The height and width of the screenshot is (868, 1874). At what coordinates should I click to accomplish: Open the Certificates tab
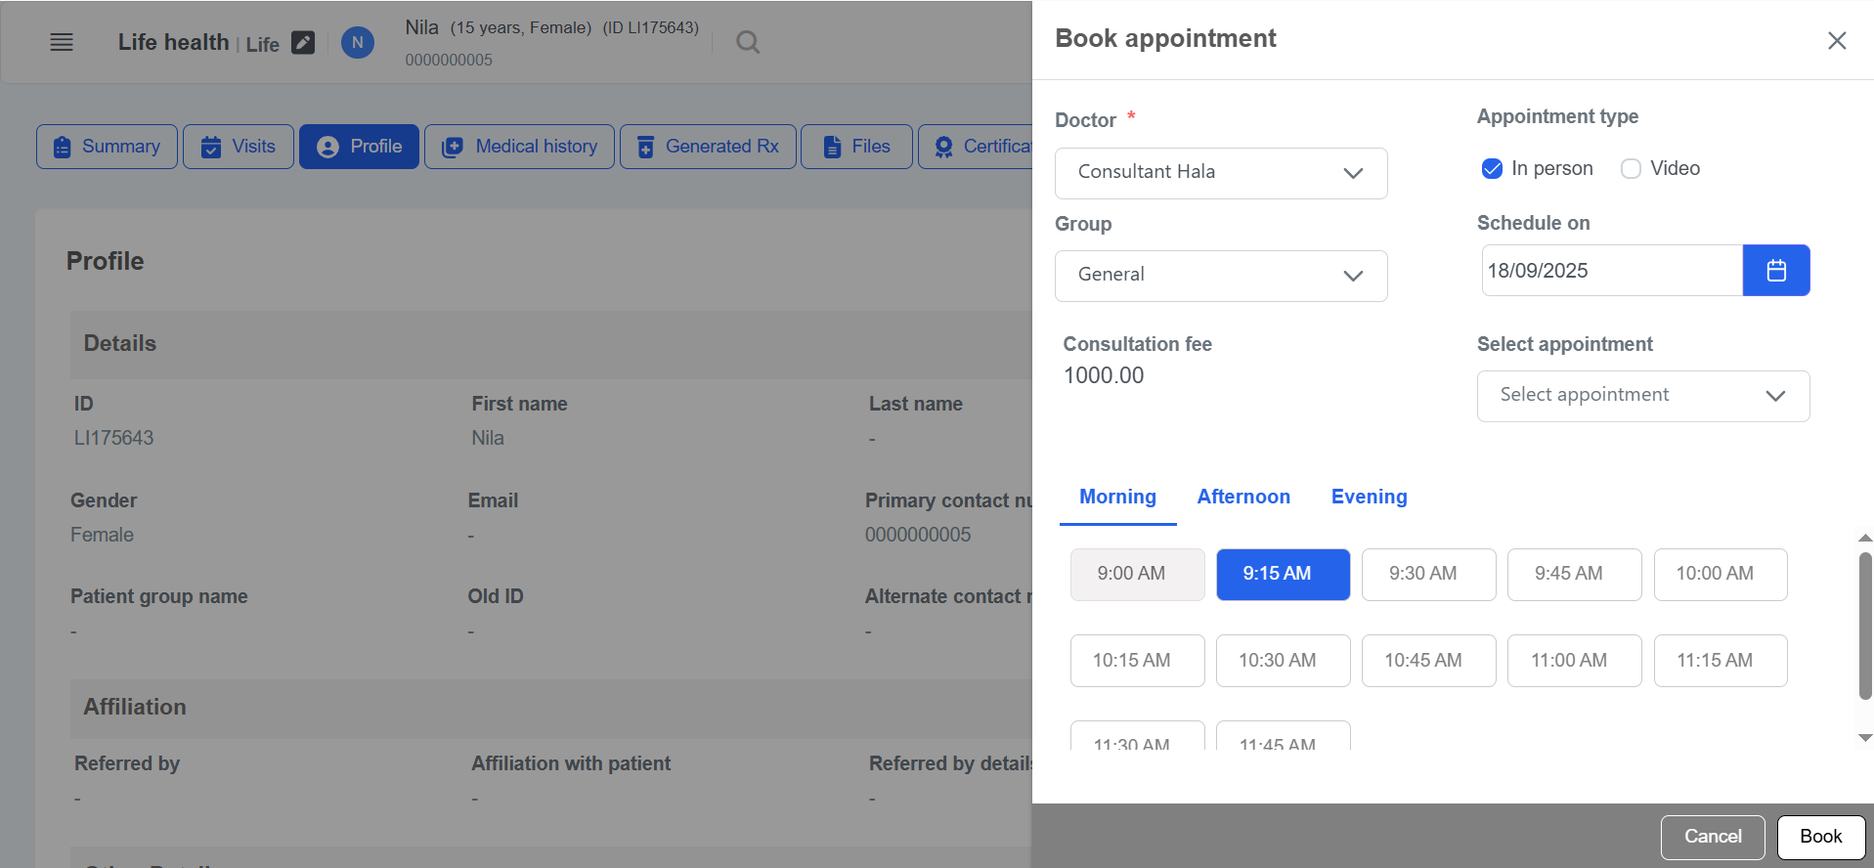click(x=976, y=147)
